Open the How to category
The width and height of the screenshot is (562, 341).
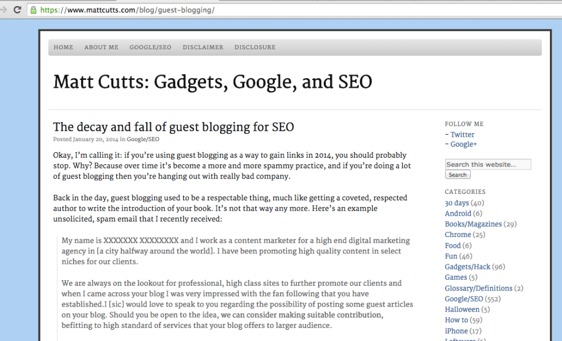click(x=456, y=320)
